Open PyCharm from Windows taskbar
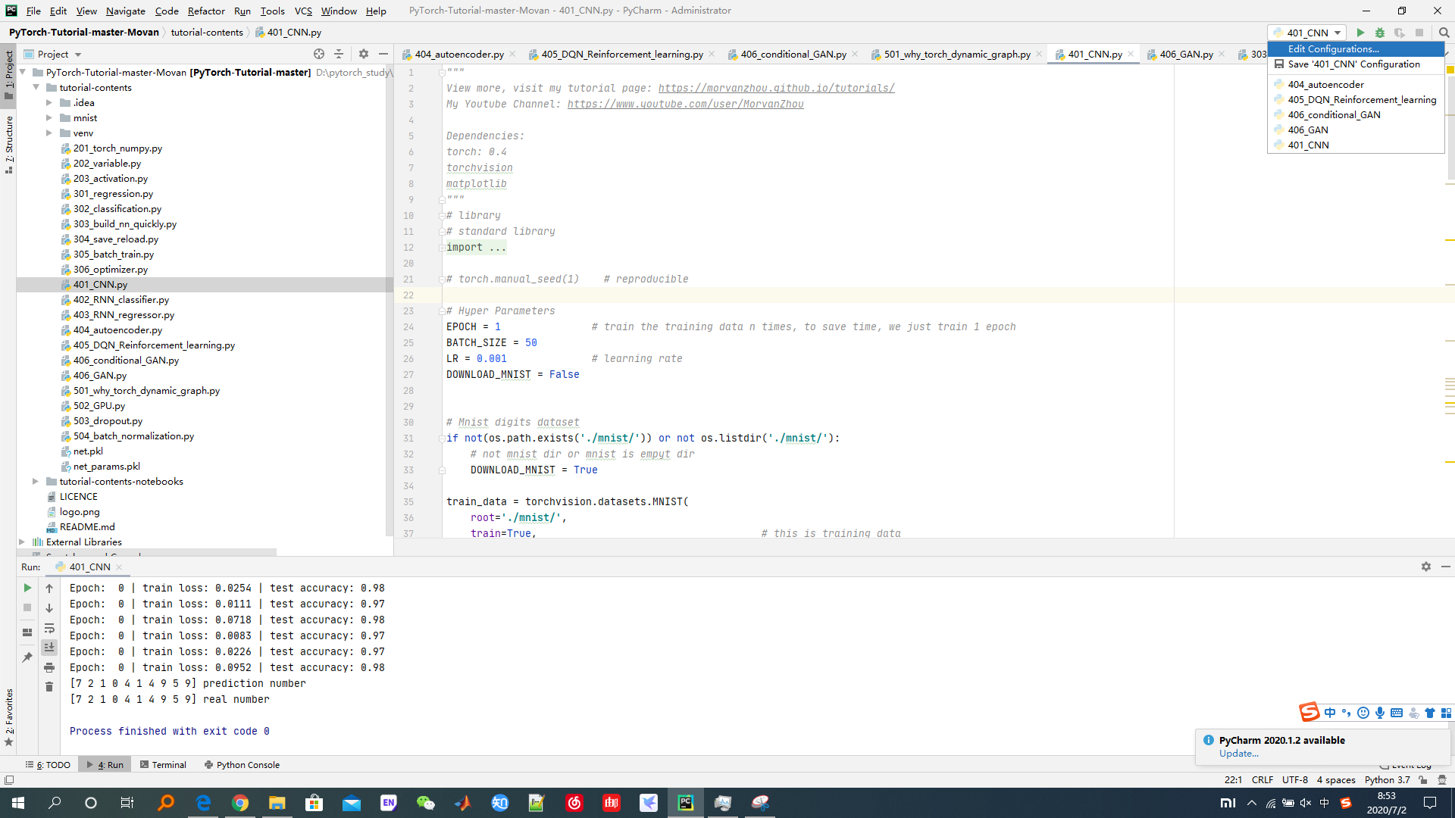The width and height of the screenshot is (1455, 818). [x=686, y=803]
